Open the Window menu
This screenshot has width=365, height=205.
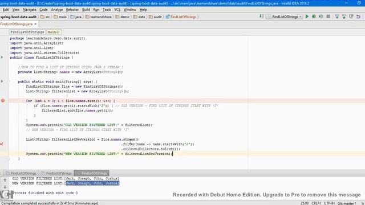tap(129, 10)
